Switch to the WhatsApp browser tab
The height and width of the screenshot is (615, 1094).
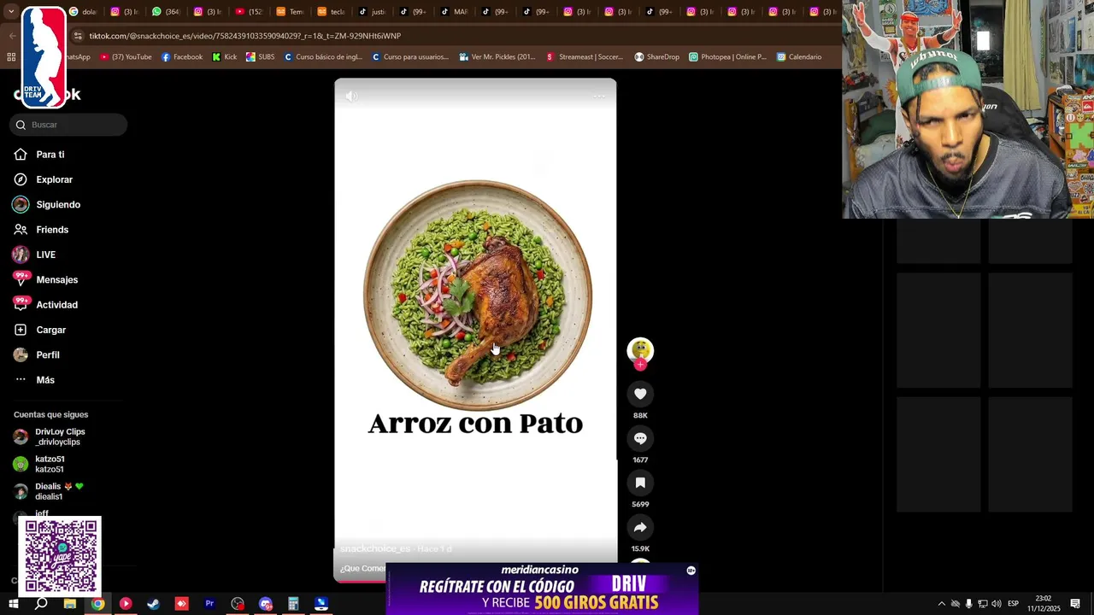[x=166, y=12]
